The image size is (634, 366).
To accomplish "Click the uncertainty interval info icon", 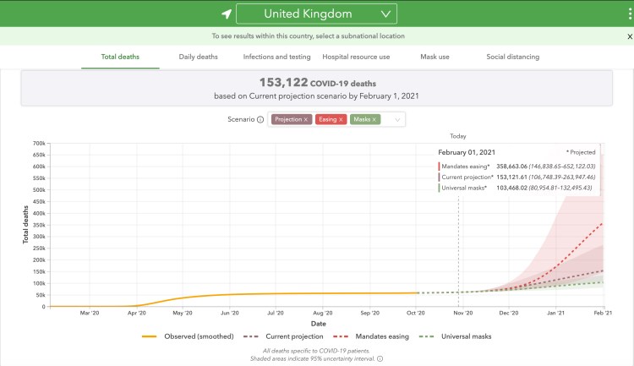I will pyautogui.click(x=380, y=358).
